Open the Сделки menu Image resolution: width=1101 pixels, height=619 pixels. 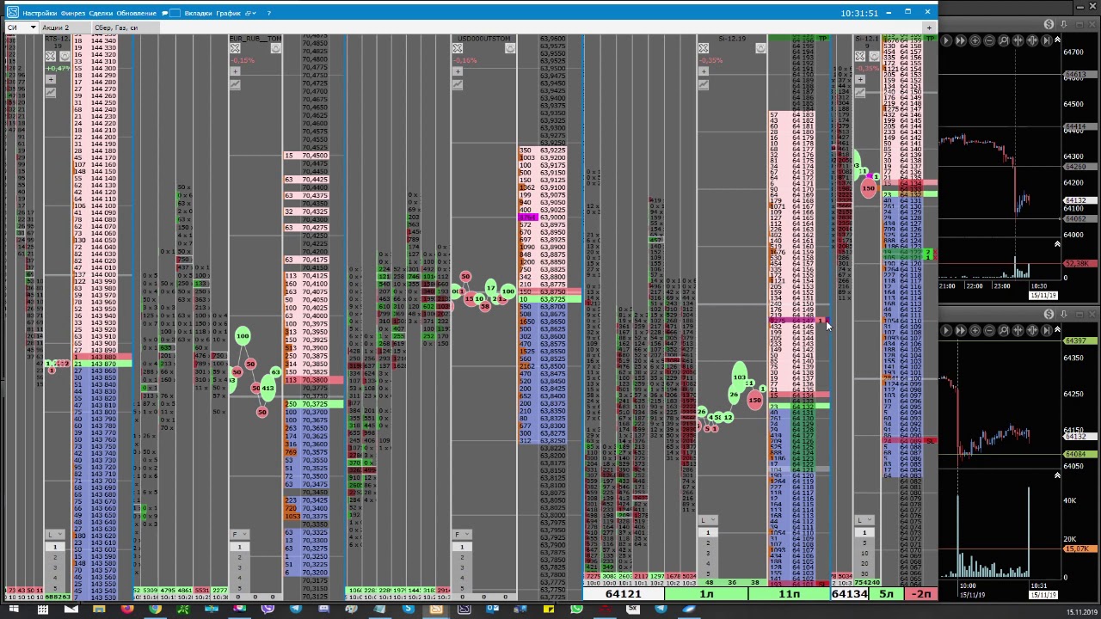click(x=101, y=13)
